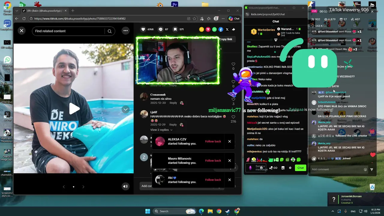Reply to Ljatif's comment

pyautogui.click(x=173, y=124)
